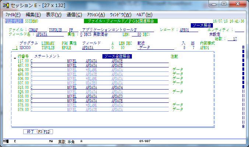The image size is (249, 147).
Task: Click the SSTDEMO label
Action: click(31, 21)
